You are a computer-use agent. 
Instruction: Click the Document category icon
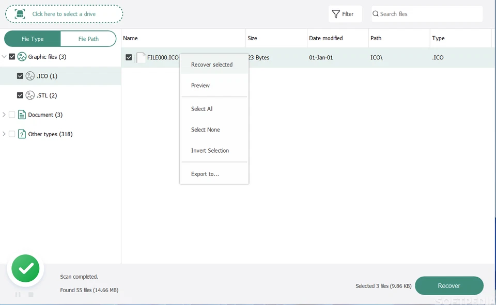tap(22, 115)
